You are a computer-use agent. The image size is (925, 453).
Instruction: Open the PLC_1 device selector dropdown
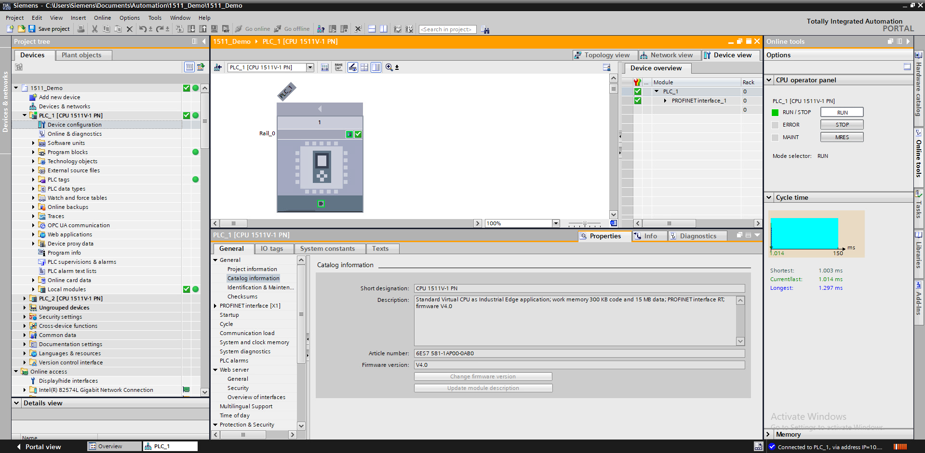point(310,67)
